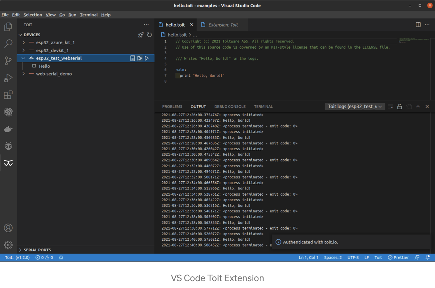The height and width of the screenshot is (288, 435).
Task: Open device logs icon for esp32_test_webserial
Action: click(132, 58)
